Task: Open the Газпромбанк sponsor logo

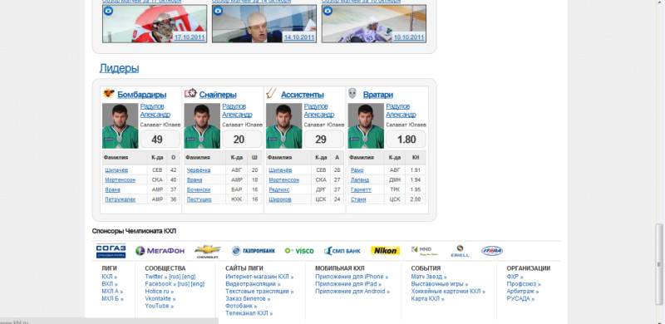Action: 254,251
